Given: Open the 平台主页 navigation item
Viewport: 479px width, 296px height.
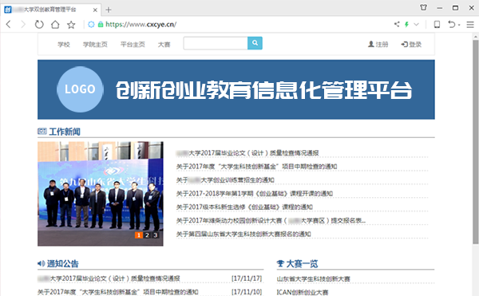Looking at the screenshot, I should tap(133, 45).
